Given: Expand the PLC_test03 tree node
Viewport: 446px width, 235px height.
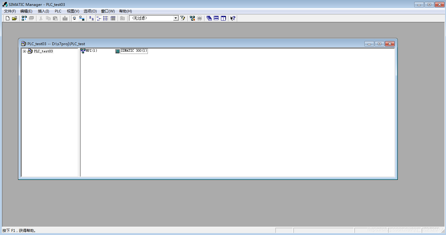Looking at the screenshot, I should pyautogui.click(x=24, y=51).
